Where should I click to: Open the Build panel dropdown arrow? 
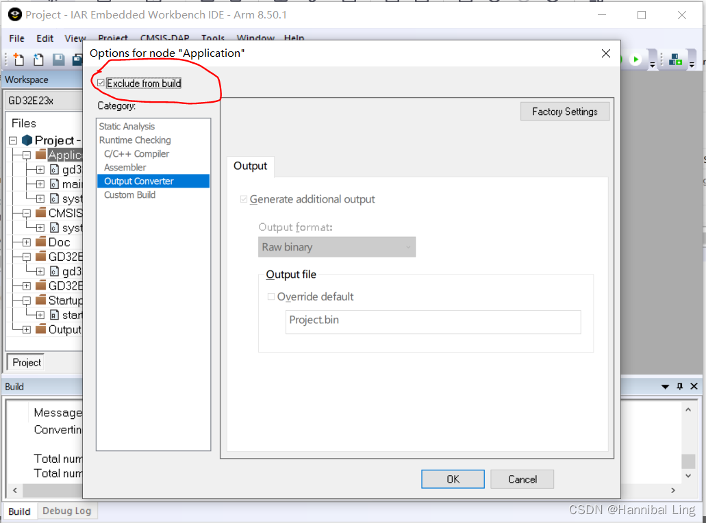coord(665,387)
